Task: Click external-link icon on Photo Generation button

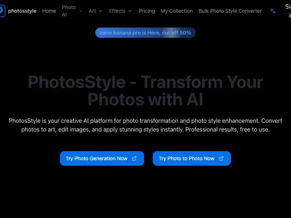Action: pyautogui.click(x=134, y=158)
